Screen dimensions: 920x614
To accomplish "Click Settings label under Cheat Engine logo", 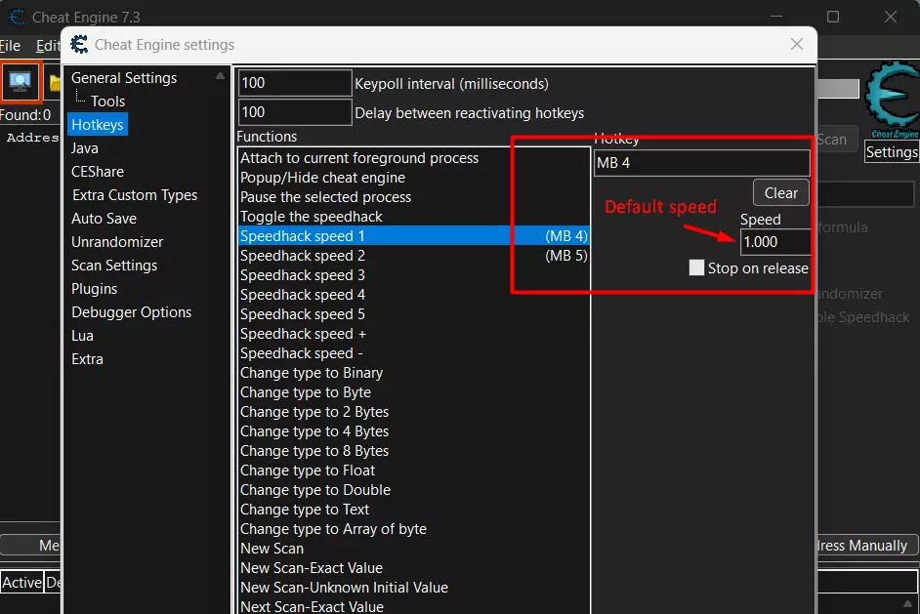I will (x=892, y=152).
